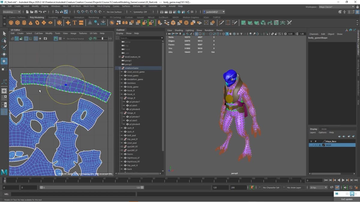Click the GoZ update notification
The width and height of the screenshot is (360, 202).
click(x=347, y=199)
